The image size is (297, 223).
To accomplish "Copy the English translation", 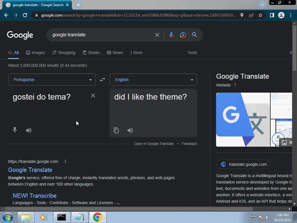I will pos(116,130).
